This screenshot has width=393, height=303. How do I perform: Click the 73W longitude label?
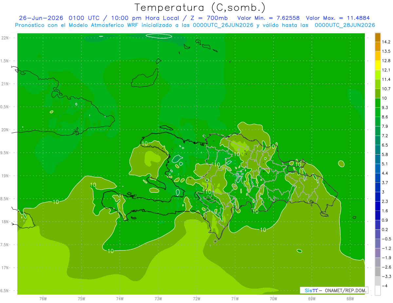158,298
